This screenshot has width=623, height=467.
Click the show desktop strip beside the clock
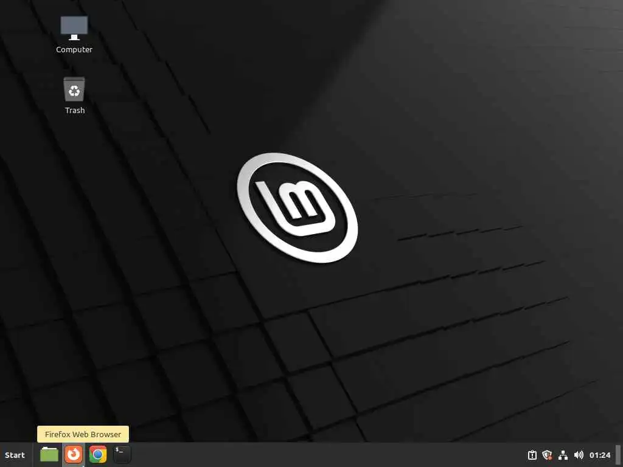tap(618, 455)
